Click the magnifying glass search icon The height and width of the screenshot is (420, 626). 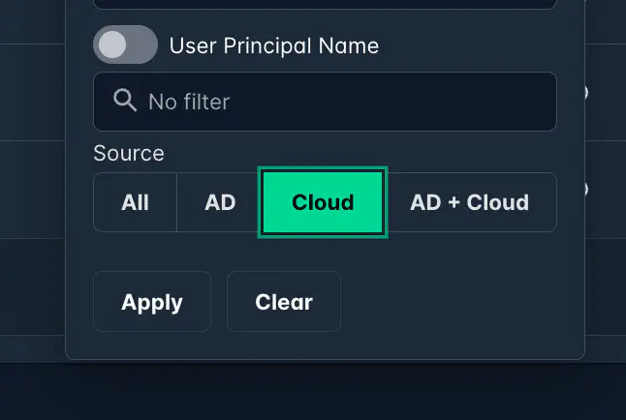click(125, 101)
